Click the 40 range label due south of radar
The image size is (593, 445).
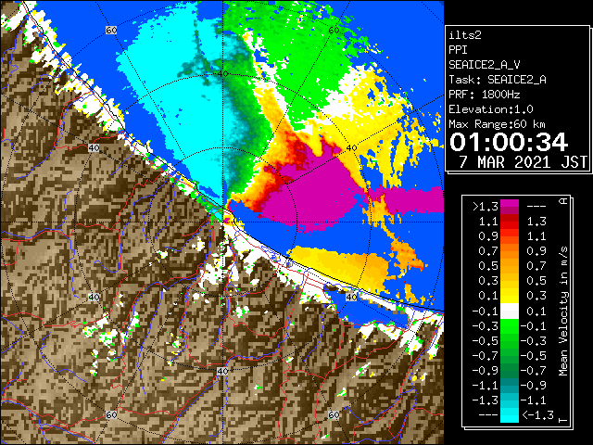pos(222,371)
